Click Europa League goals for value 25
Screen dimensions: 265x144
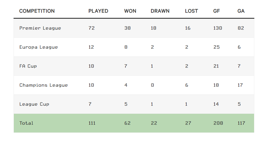pos(216,47)
